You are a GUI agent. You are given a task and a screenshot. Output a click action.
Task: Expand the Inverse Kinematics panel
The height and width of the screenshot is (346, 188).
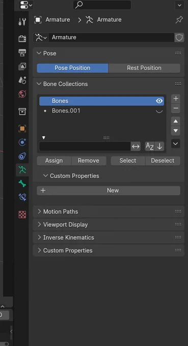point(39,238)
